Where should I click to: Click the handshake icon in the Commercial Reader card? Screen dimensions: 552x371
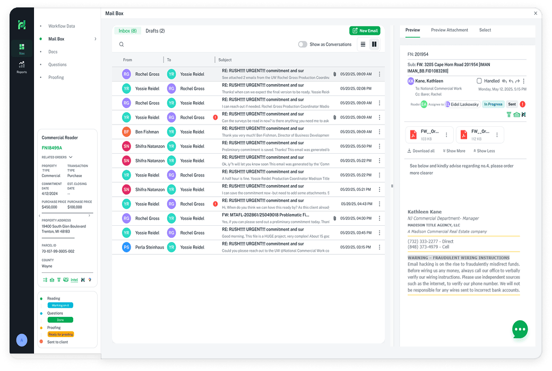point(66,280)
